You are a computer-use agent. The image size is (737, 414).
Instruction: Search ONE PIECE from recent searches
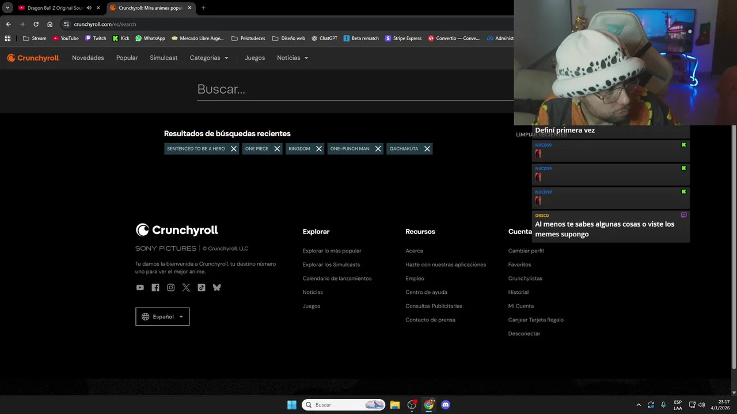click(257, 149)
